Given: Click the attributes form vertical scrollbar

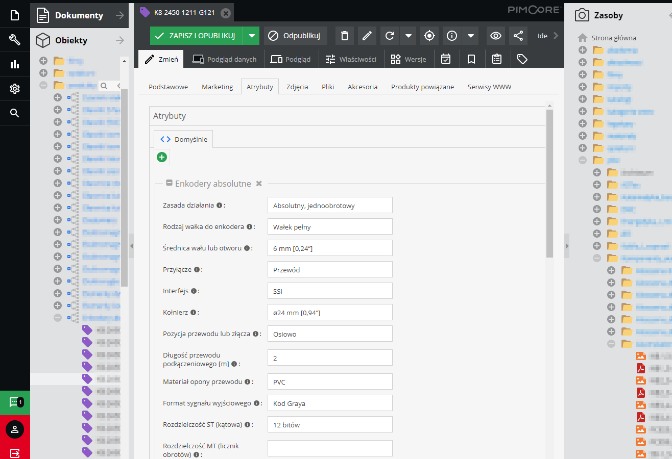Looking at the screenshot, I should (549, 184).
